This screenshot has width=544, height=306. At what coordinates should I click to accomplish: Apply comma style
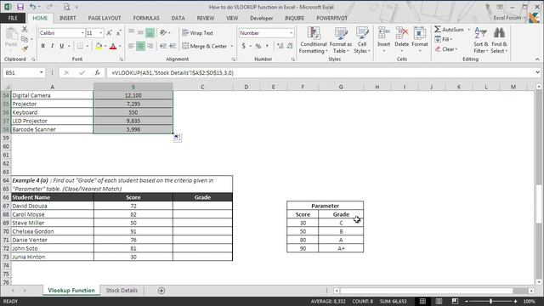pos(267,46)
